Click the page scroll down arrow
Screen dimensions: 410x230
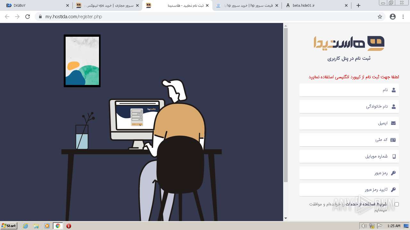(x=286, y=218)
